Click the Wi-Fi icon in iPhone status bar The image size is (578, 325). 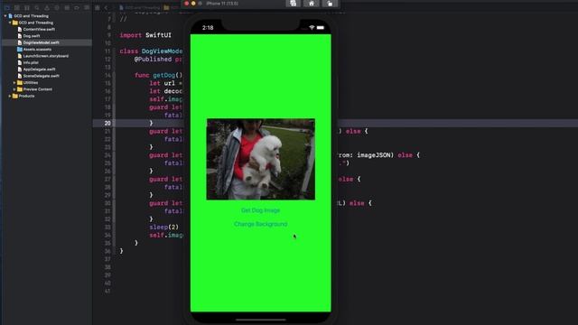[x=312, y=28]
